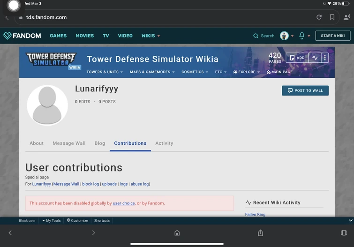Tap the assistive touch circle

click(x=14, y=6)
